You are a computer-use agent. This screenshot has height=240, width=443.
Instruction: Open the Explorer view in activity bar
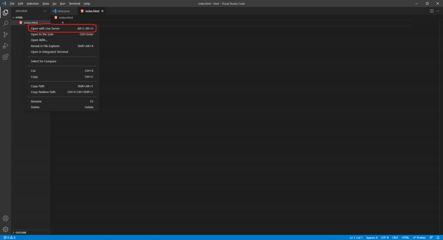coord(5,13)
